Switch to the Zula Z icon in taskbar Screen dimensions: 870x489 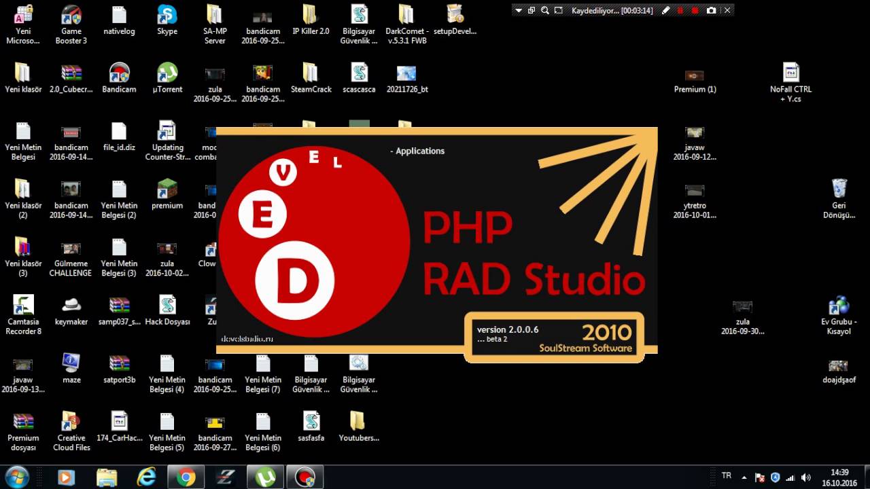pos(226,477)
